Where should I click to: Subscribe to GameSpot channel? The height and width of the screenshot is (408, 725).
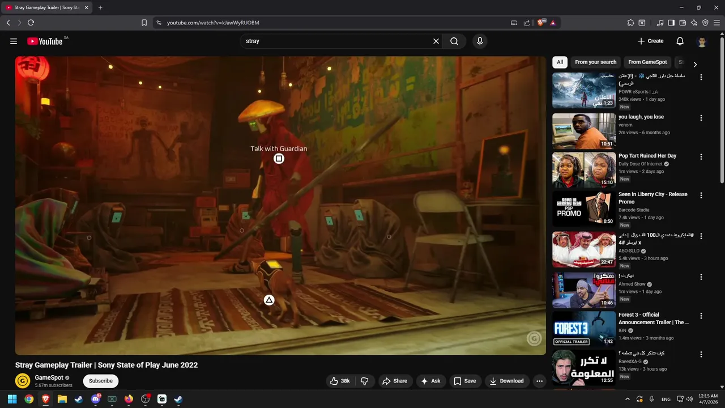point(101,381)
